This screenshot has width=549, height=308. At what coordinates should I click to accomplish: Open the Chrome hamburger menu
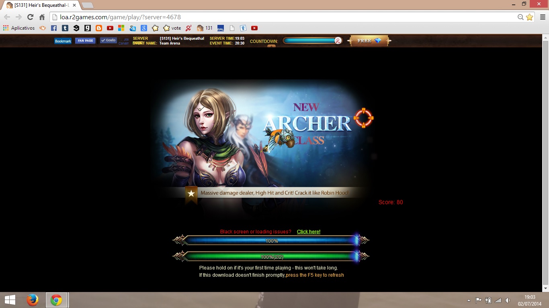tap(542, 17)
